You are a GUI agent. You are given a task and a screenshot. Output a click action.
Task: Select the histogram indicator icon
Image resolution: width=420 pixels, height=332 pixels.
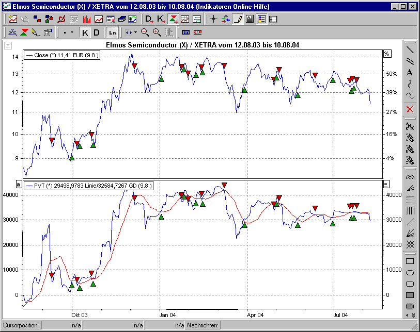coord(87,19)
